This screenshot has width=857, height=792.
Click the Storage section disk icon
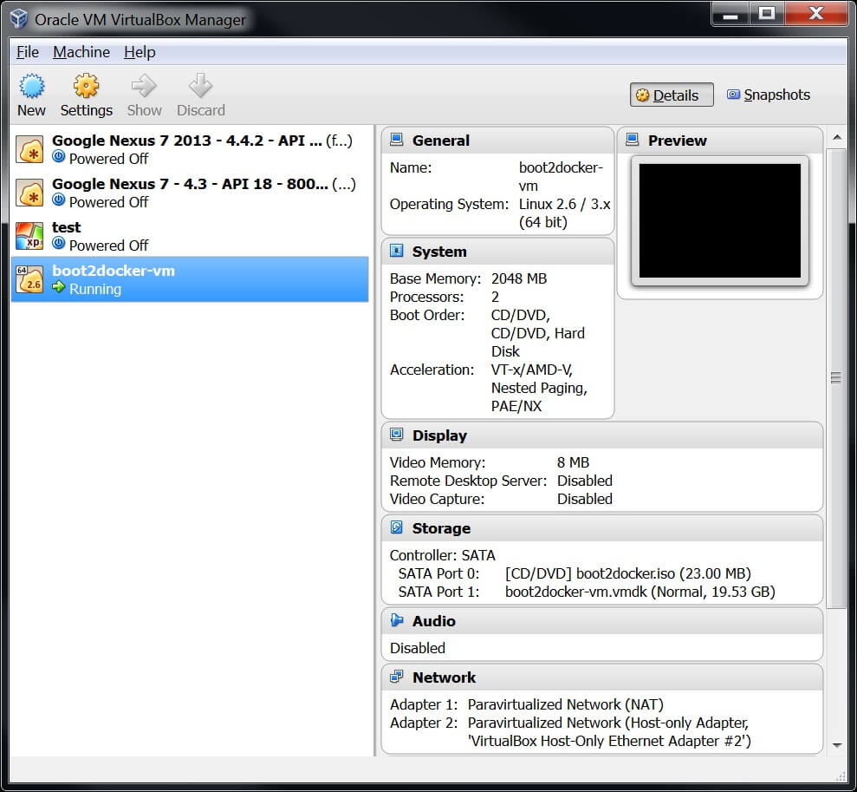coord(396,527)
